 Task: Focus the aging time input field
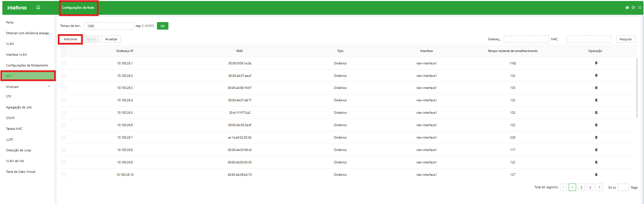(109, 26)
